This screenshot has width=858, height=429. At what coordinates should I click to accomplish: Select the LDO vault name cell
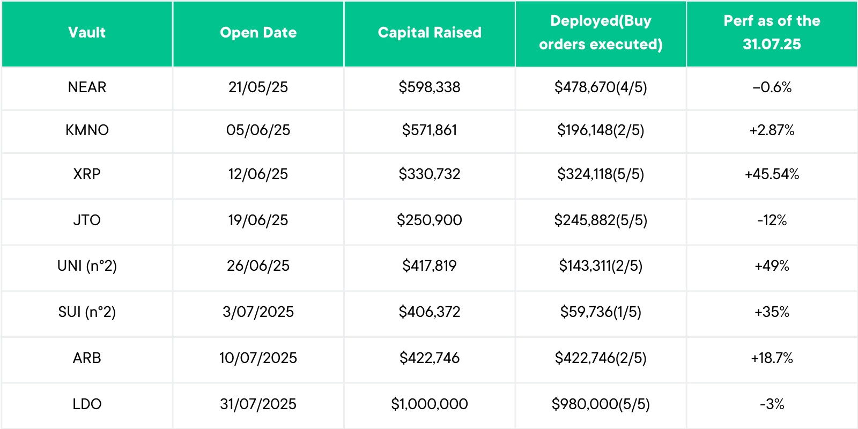pos(87,404)
